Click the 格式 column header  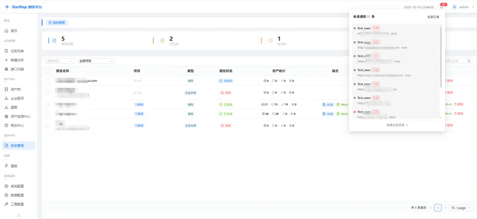point(335,71)
